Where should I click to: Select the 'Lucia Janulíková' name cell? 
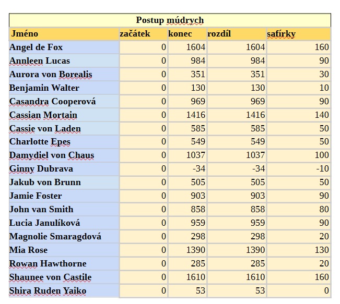(x=45, y=223)
